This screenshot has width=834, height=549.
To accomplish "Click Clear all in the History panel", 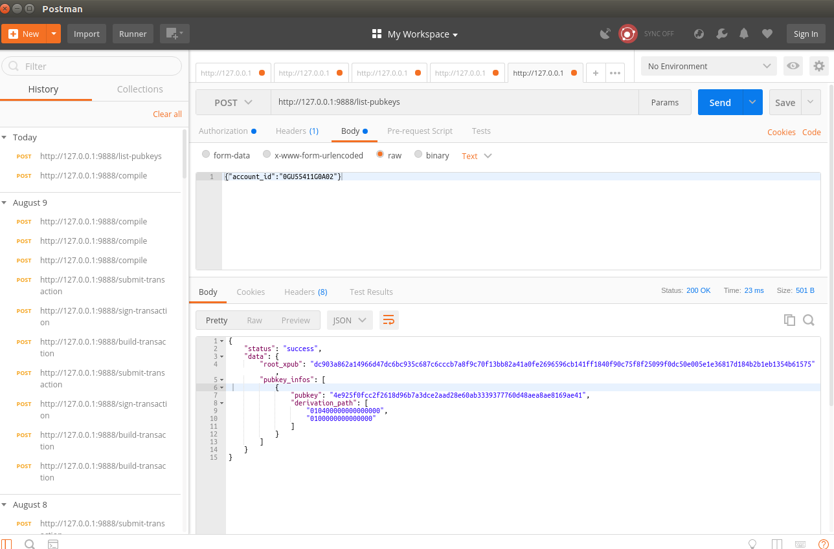I will pos(167,114).
